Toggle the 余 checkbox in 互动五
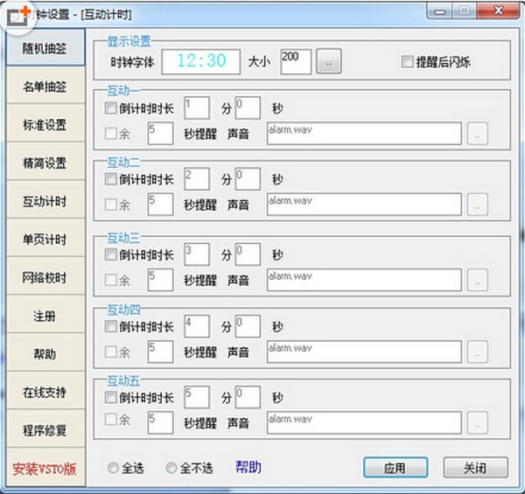The width and height of the screenshot is (525, 494). pyautogui.click(x=110, y=419)
